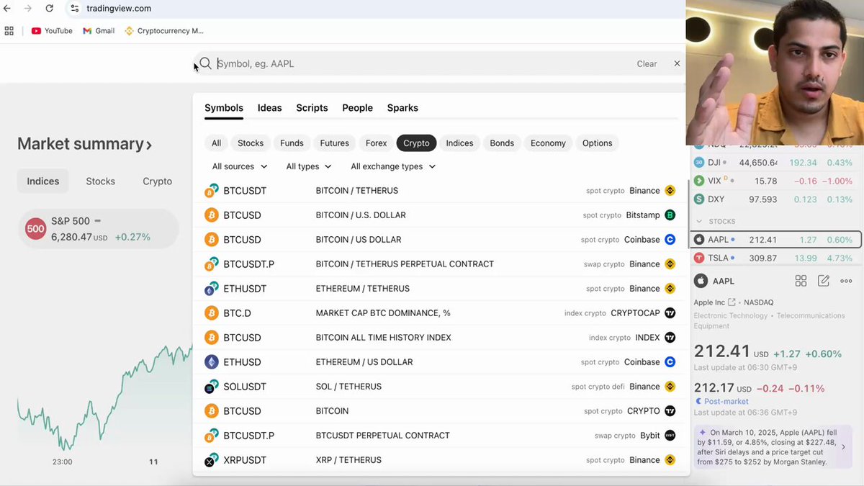Click the CRYPTOCAP logo icon
This screenshot has width=864, height=486.
point(670,313)
